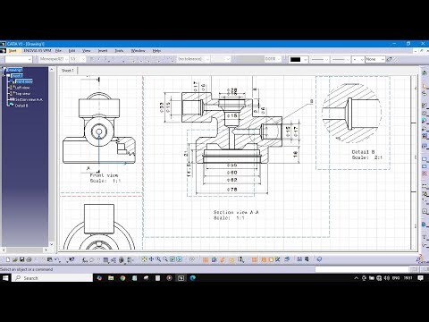Click the Text tool icon in right sidebar
The width and height of the screenshot is (429, 322).
point(425,237)
